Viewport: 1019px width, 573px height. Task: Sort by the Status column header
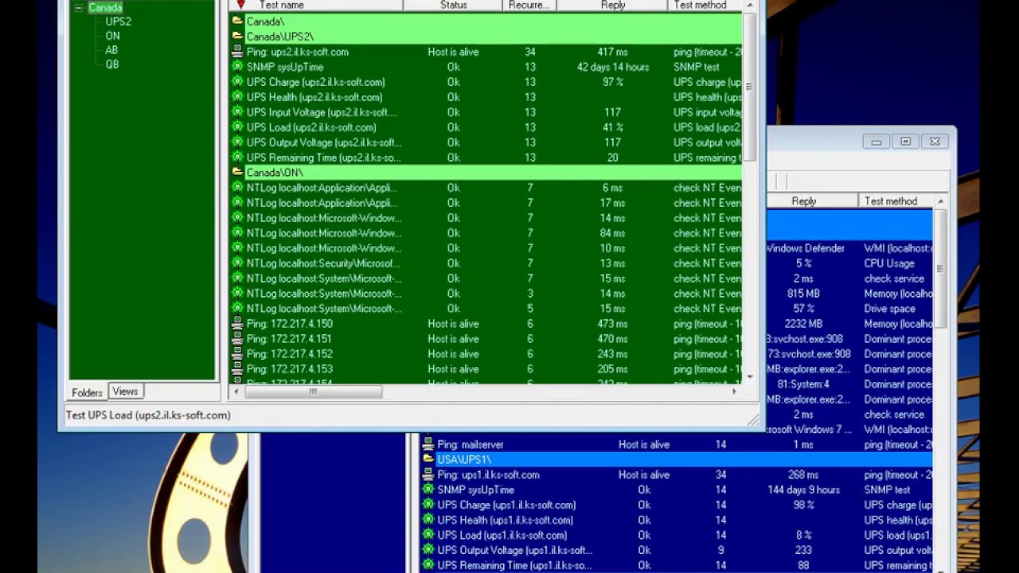point(454,6)
